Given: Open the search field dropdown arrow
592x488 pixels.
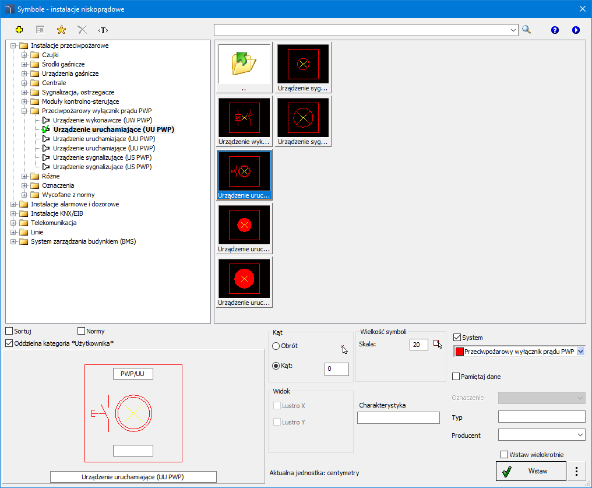Looking at the screenshot, I should pos(513,30).
